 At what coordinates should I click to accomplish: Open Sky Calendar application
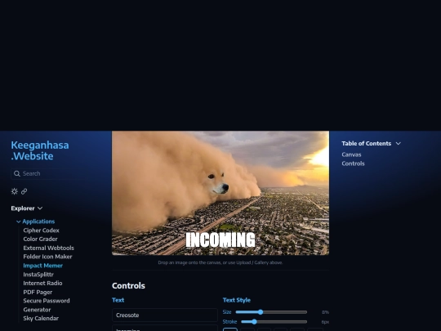point(41,319)
